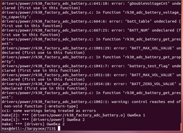Screen dimensions: 183x133
Task: Click the make[2] rk30_factory_adc_battery.o Ошибка 1 line
Action: pos(74,115)
